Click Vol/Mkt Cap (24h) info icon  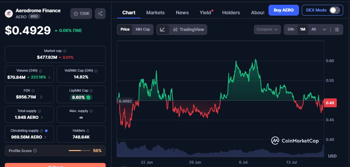(96, 71)
